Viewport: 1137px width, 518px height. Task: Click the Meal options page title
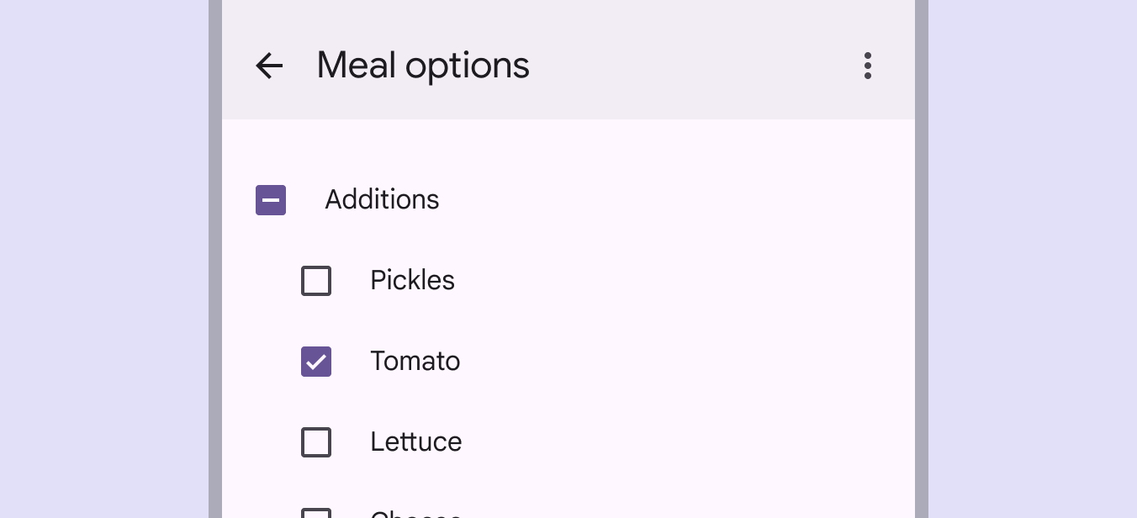point(423,66)
